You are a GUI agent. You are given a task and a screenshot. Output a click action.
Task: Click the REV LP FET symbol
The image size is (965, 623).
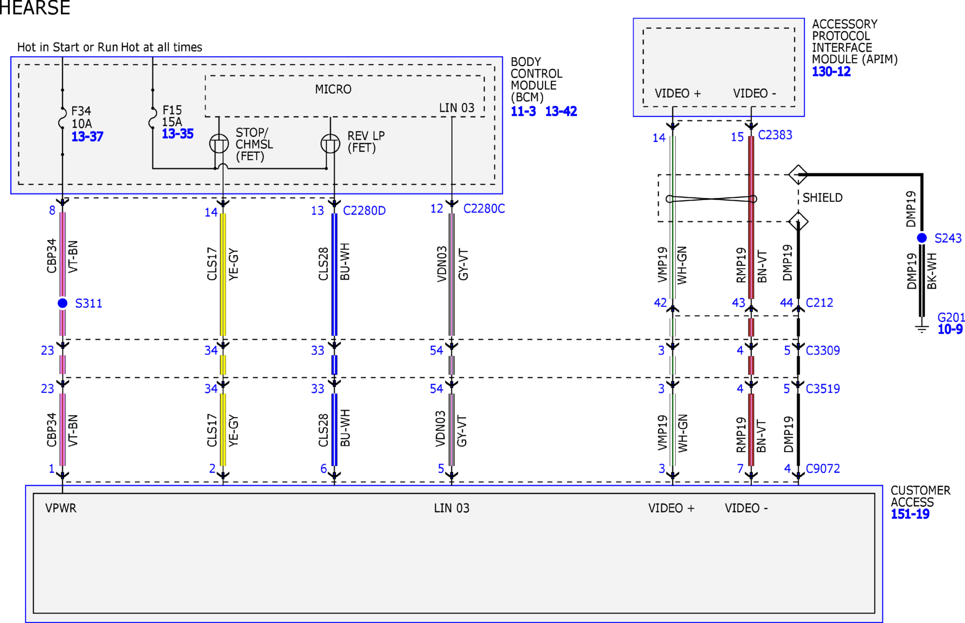330,144
